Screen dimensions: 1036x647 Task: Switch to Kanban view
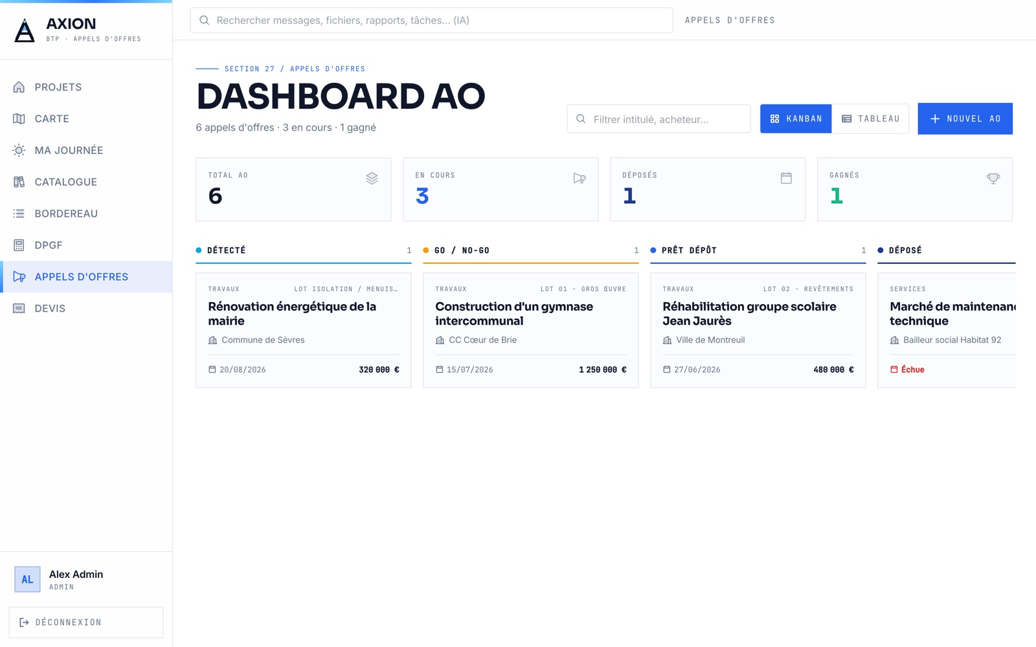(x=796, y=119)
